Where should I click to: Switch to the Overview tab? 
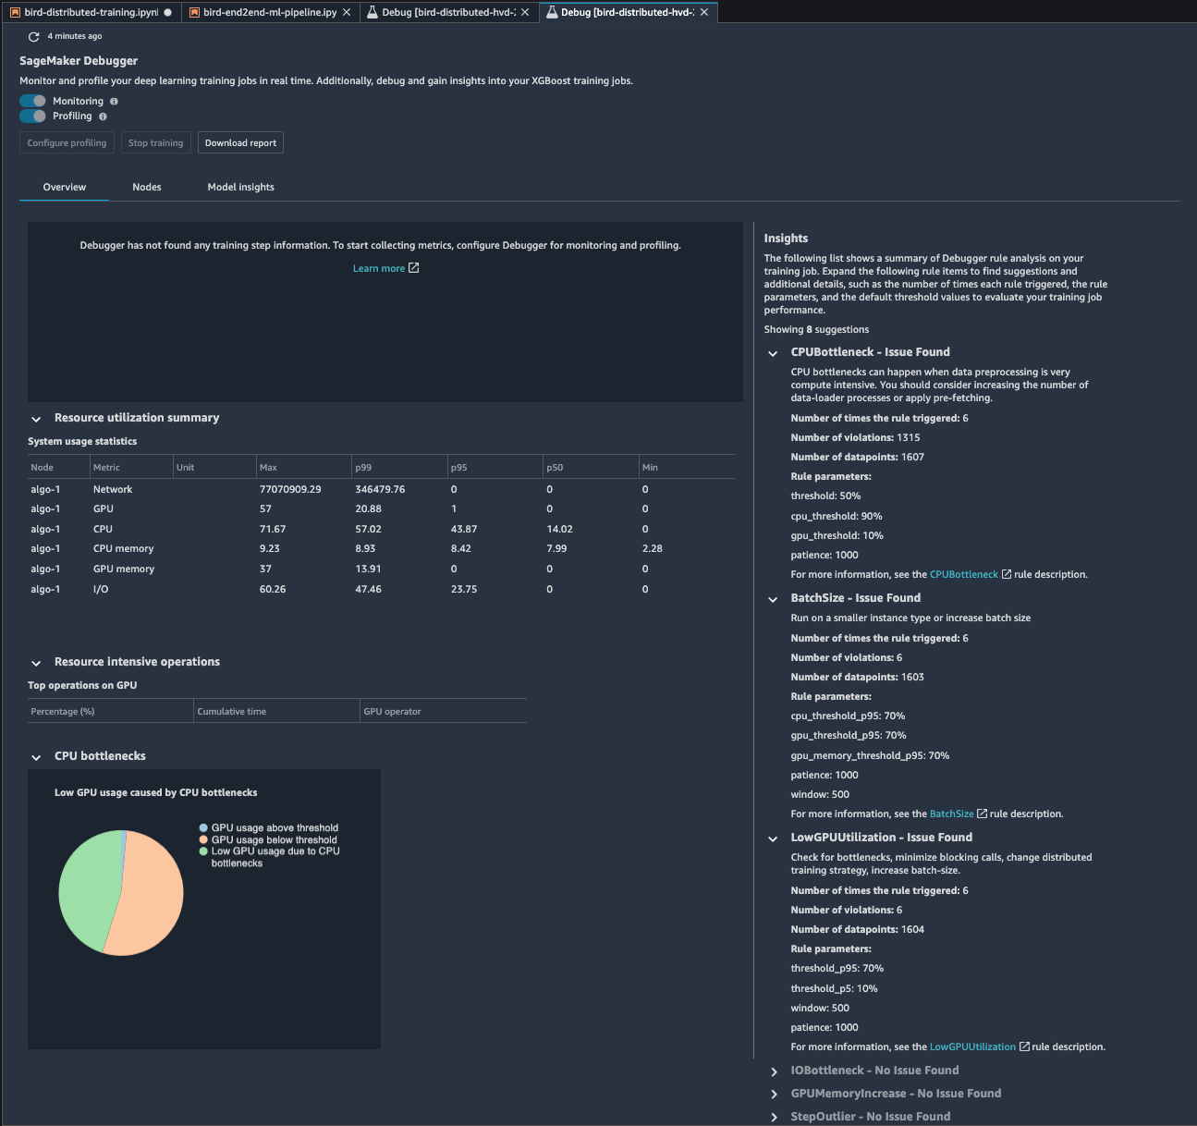click(65, 187)
